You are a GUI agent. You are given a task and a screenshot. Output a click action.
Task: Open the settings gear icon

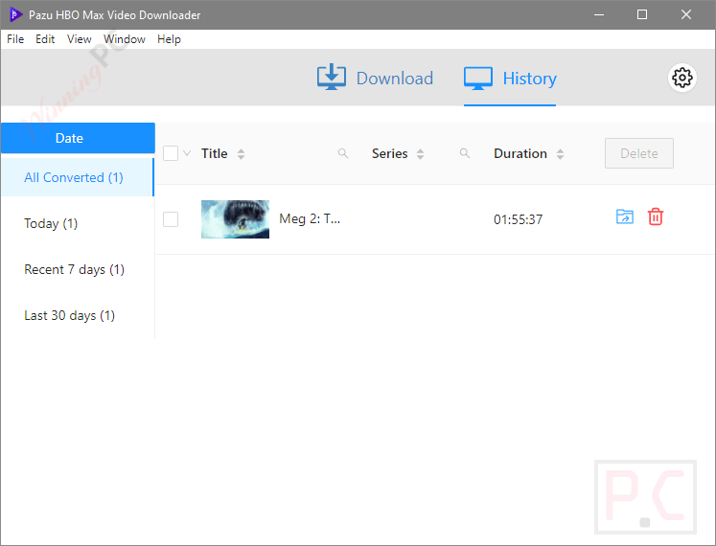682,78
